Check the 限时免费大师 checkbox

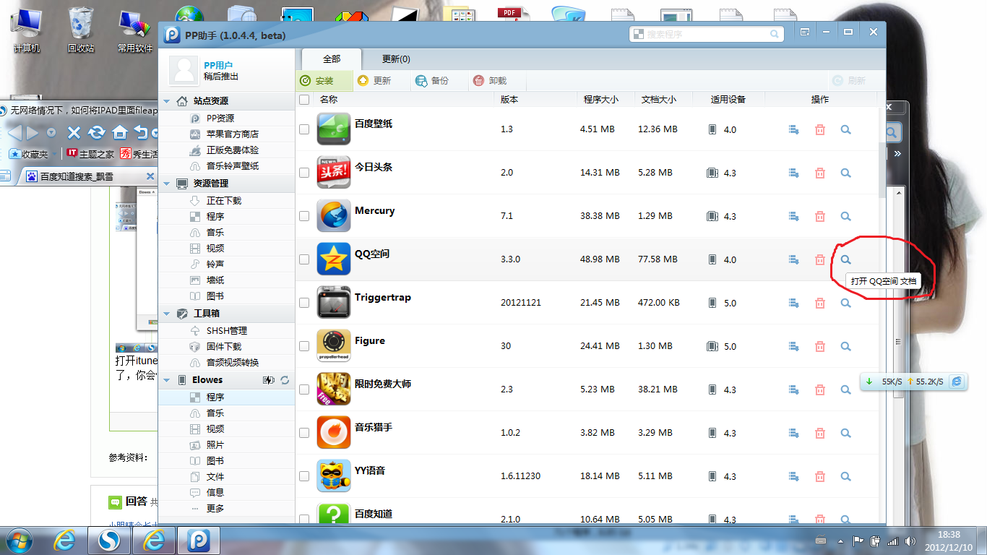304,390
